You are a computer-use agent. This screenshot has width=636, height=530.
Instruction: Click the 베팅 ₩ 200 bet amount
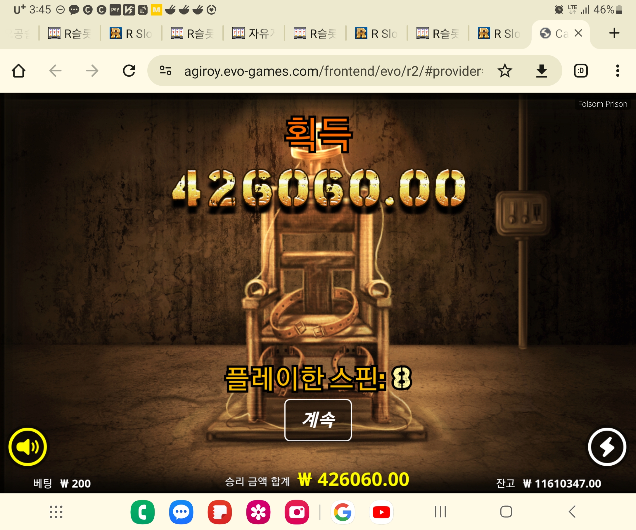click(x=62, y=483)
